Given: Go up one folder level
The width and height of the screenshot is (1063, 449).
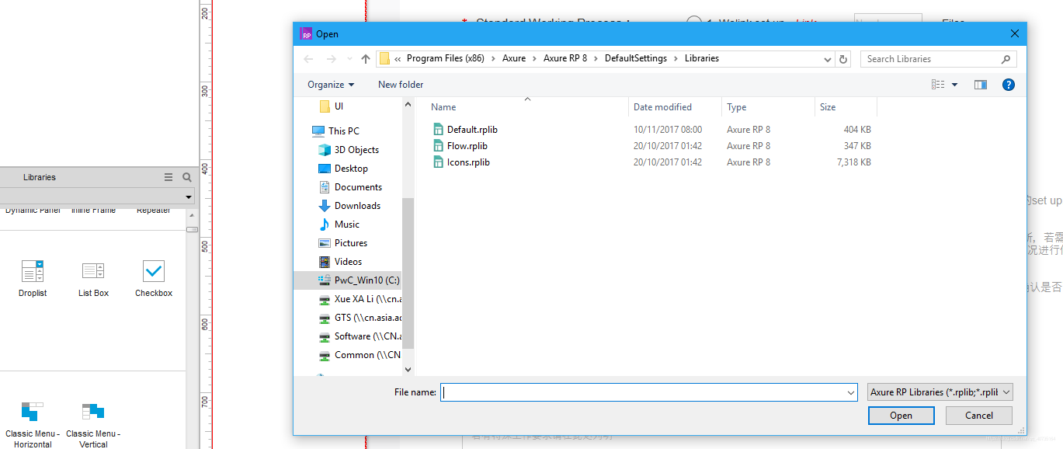Looking at the screenshot, I should pos(366,59).
